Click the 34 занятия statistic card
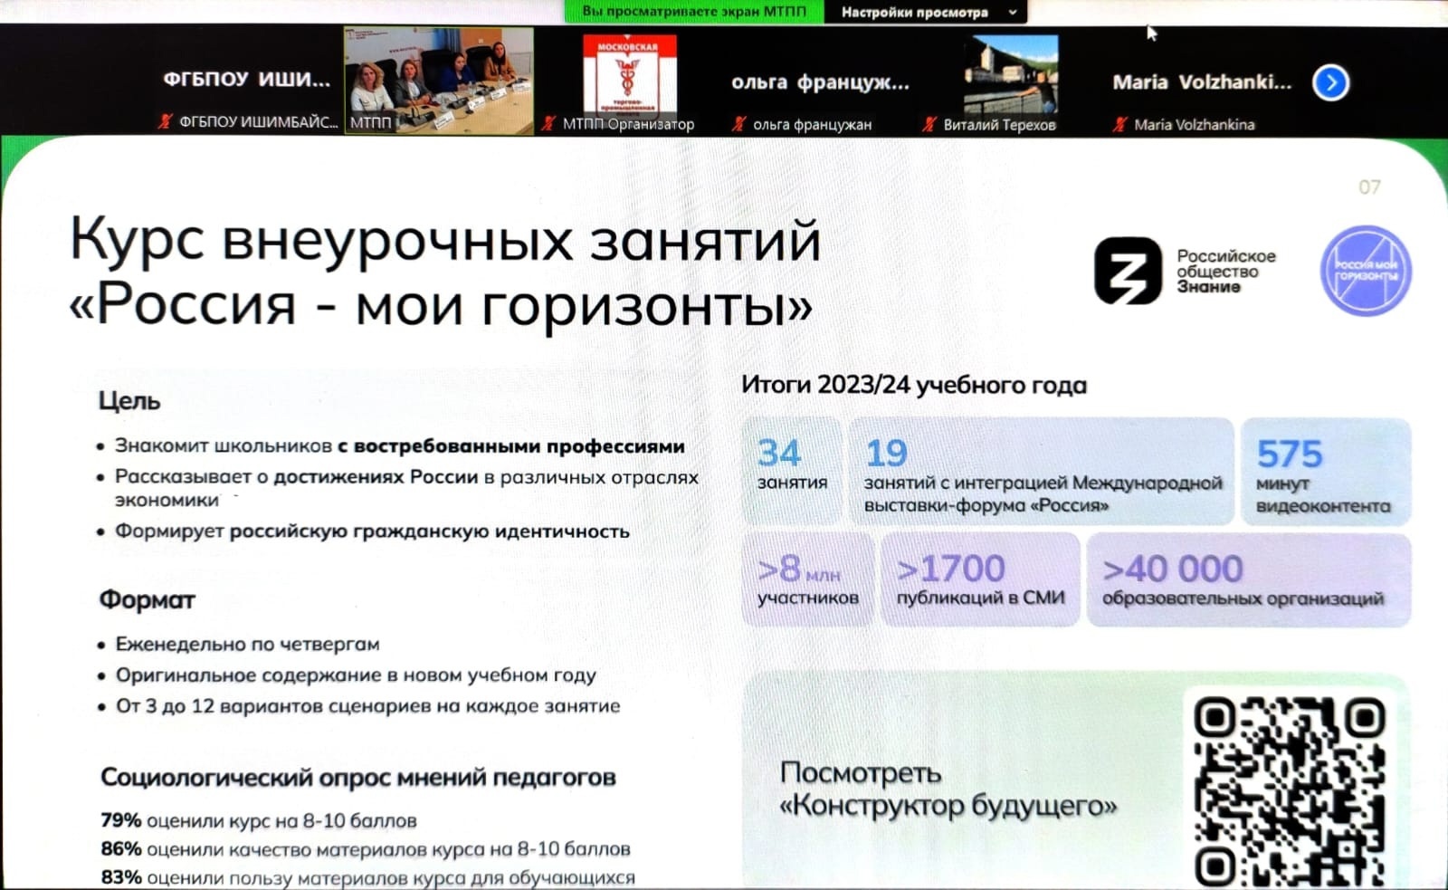 [x=792, y=470]
